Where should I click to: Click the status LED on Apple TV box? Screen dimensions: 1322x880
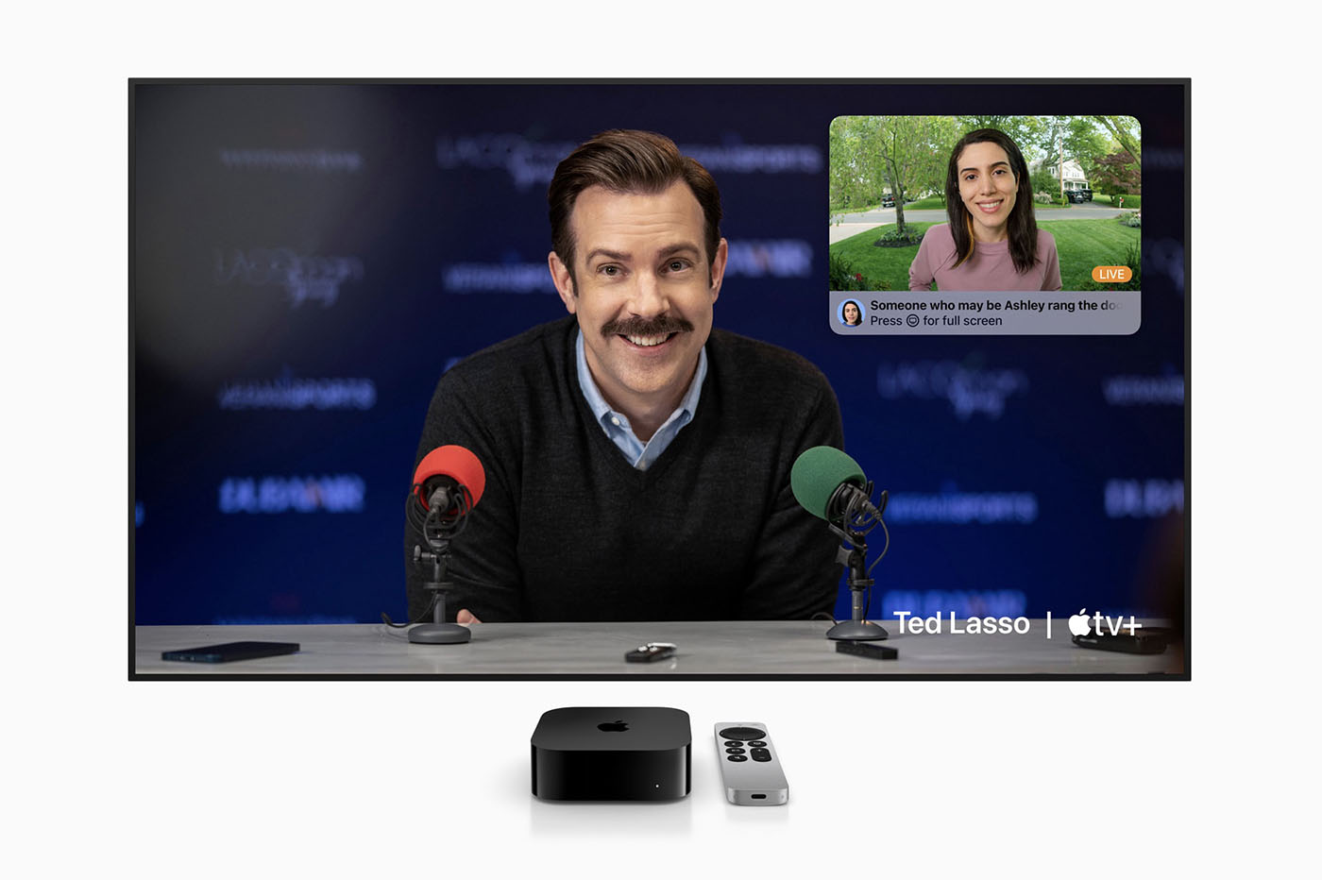657,786
